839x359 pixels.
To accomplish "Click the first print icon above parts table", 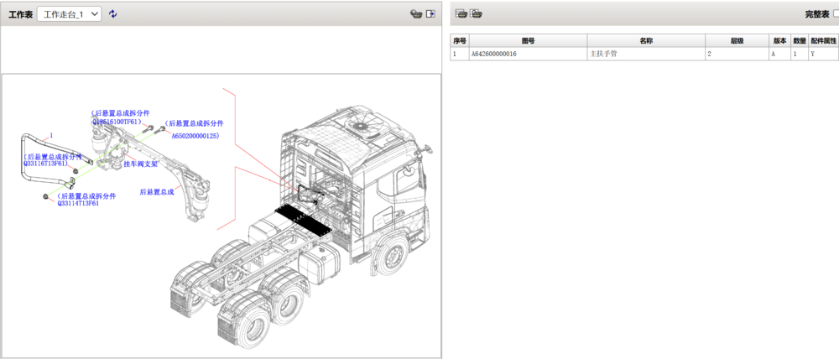I will [461, 13].
